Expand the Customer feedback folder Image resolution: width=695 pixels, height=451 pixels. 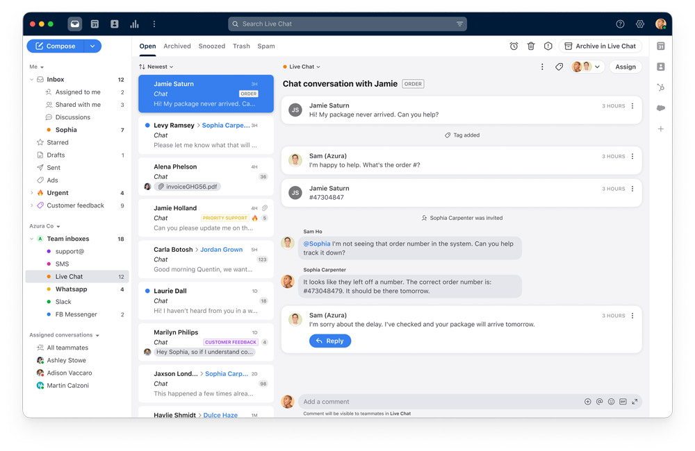point(31,205)
